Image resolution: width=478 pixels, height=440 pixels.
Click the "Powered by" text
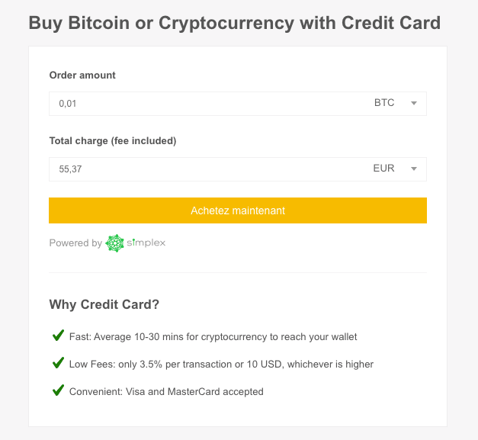[x=75, y=243]
